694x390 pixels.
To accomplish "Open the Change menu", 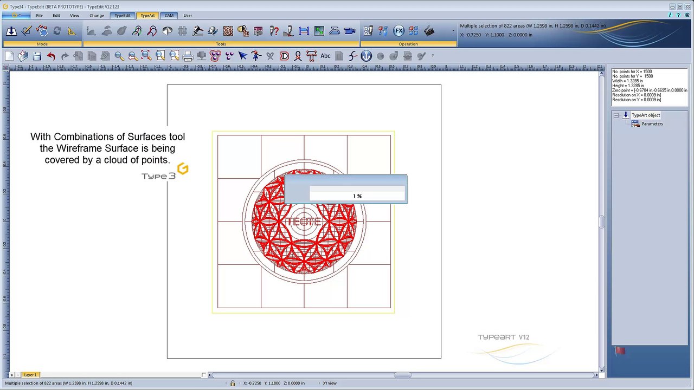I will [97, 15].
